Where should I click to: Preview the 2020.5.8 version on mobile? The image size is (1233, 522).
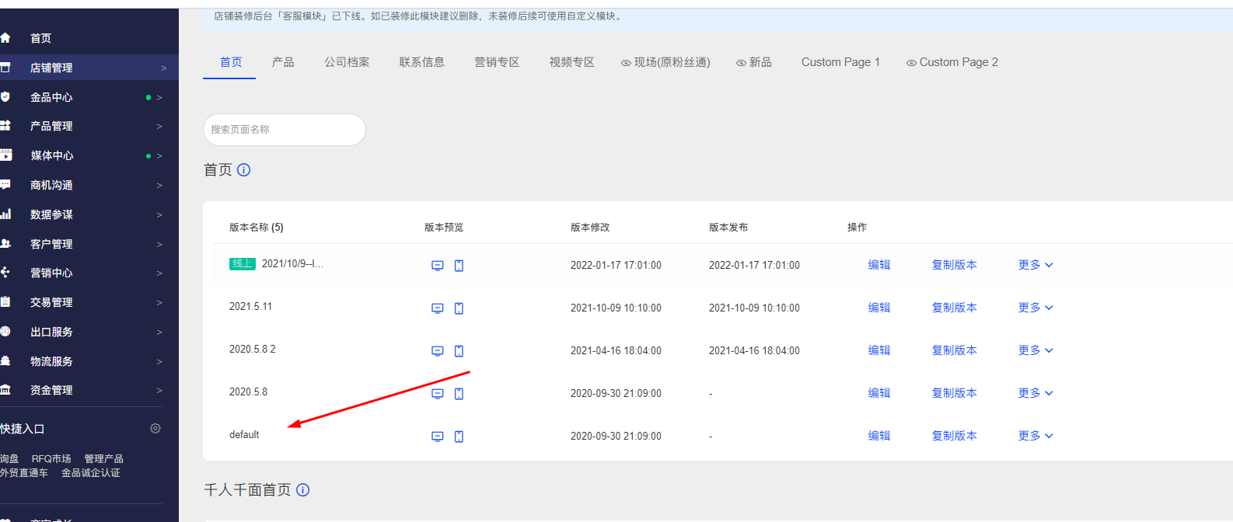coord(459,394)
